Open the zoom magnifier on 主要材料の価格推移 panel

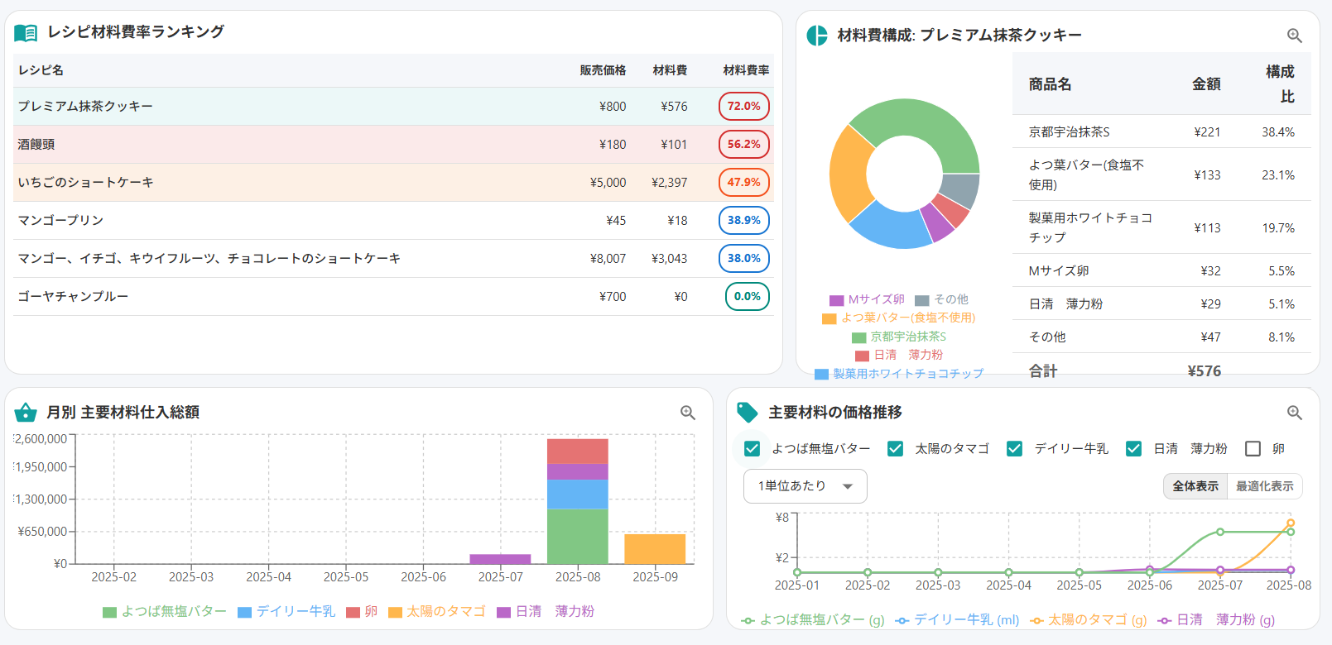coord(1295,413)
